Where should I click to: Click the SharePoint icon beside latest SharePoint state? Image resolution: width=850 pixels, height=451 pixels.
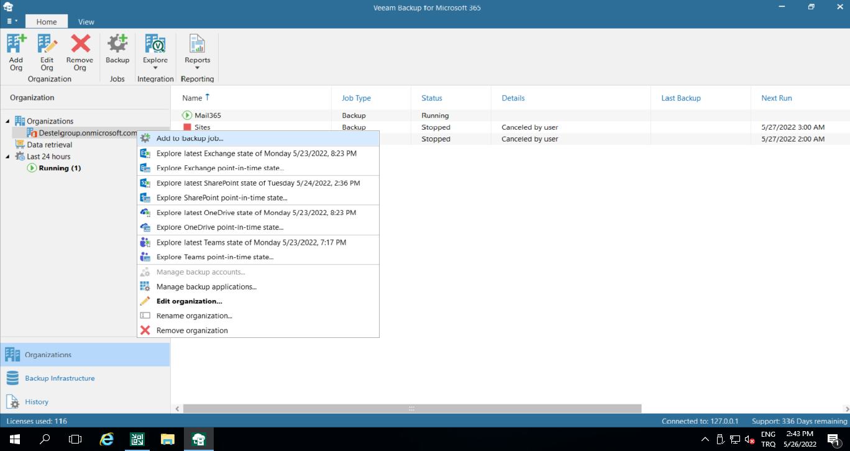[x=145, y=183]
